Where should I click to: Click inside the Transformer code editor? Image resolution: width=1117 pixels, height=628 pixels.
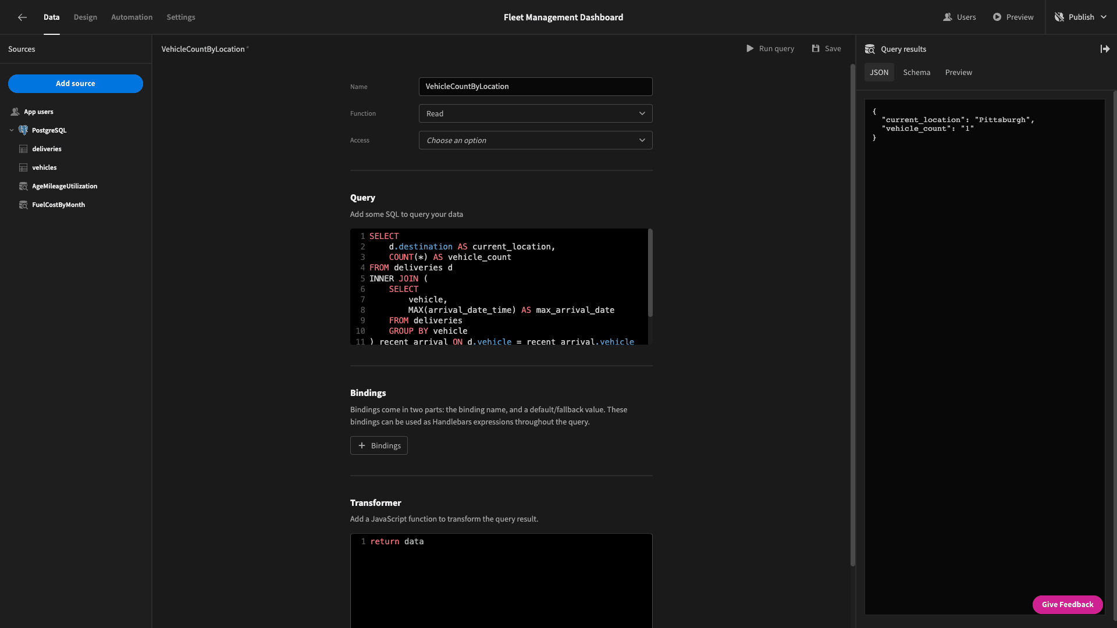[x=501, y=581]
